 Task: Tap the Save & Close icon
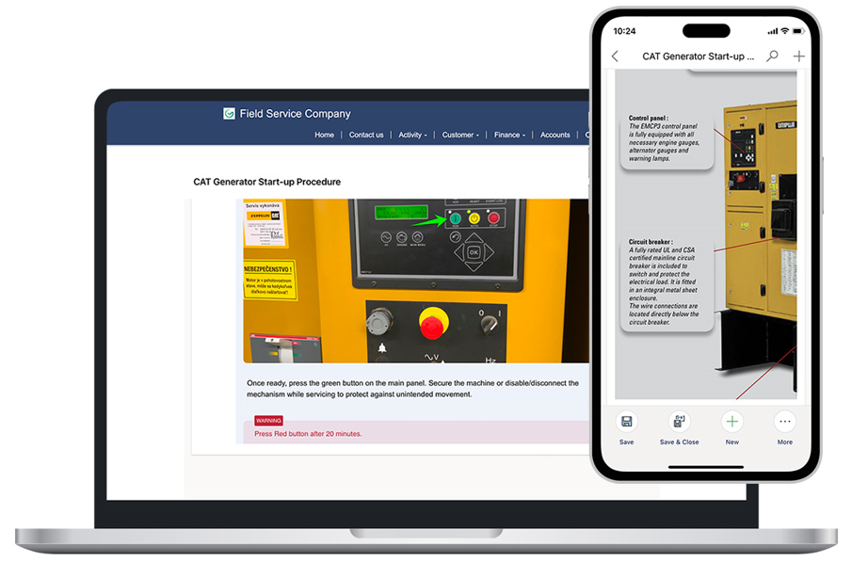pyautogui.click(x=679, y=422)
